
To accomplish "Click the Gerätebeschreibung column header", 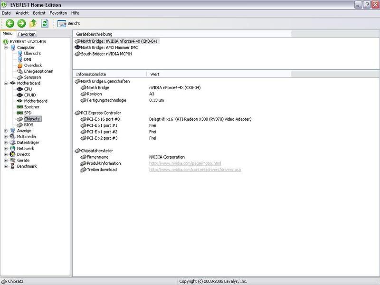I will click(182, 34).
